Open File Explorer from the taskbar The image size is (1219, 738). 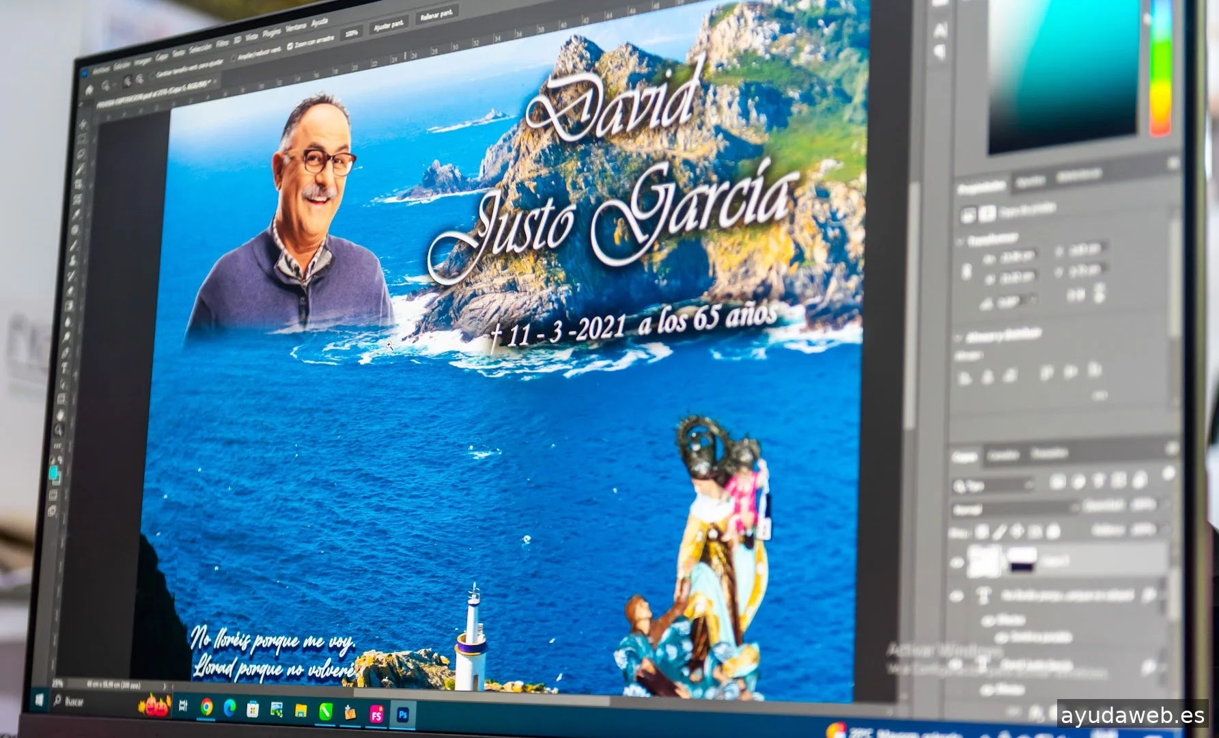point(300,711)
